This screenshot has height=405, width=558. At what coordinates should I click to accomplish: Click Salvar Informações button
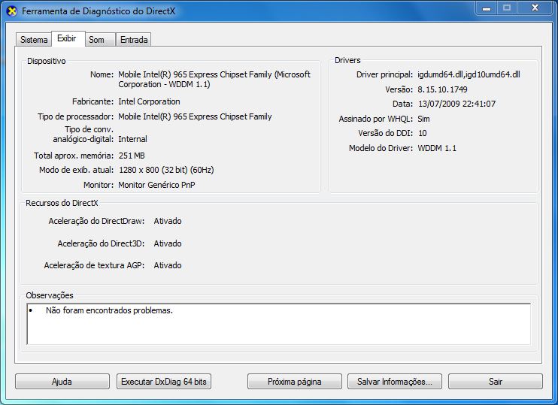pyautogui.click(x=394, y=382)
